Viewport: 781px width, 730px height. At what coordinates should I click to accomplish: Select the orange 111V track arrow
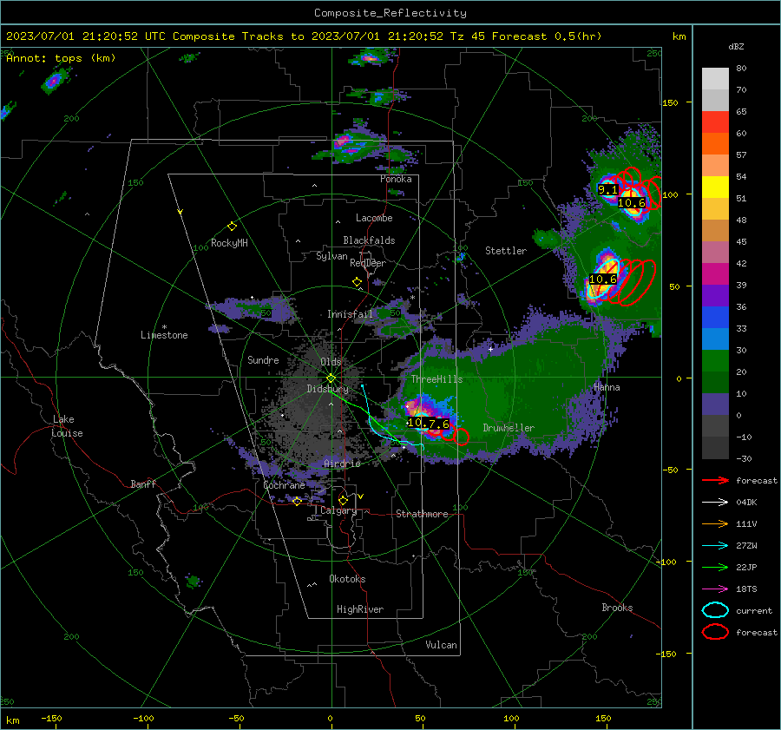[x=715, y=523]
